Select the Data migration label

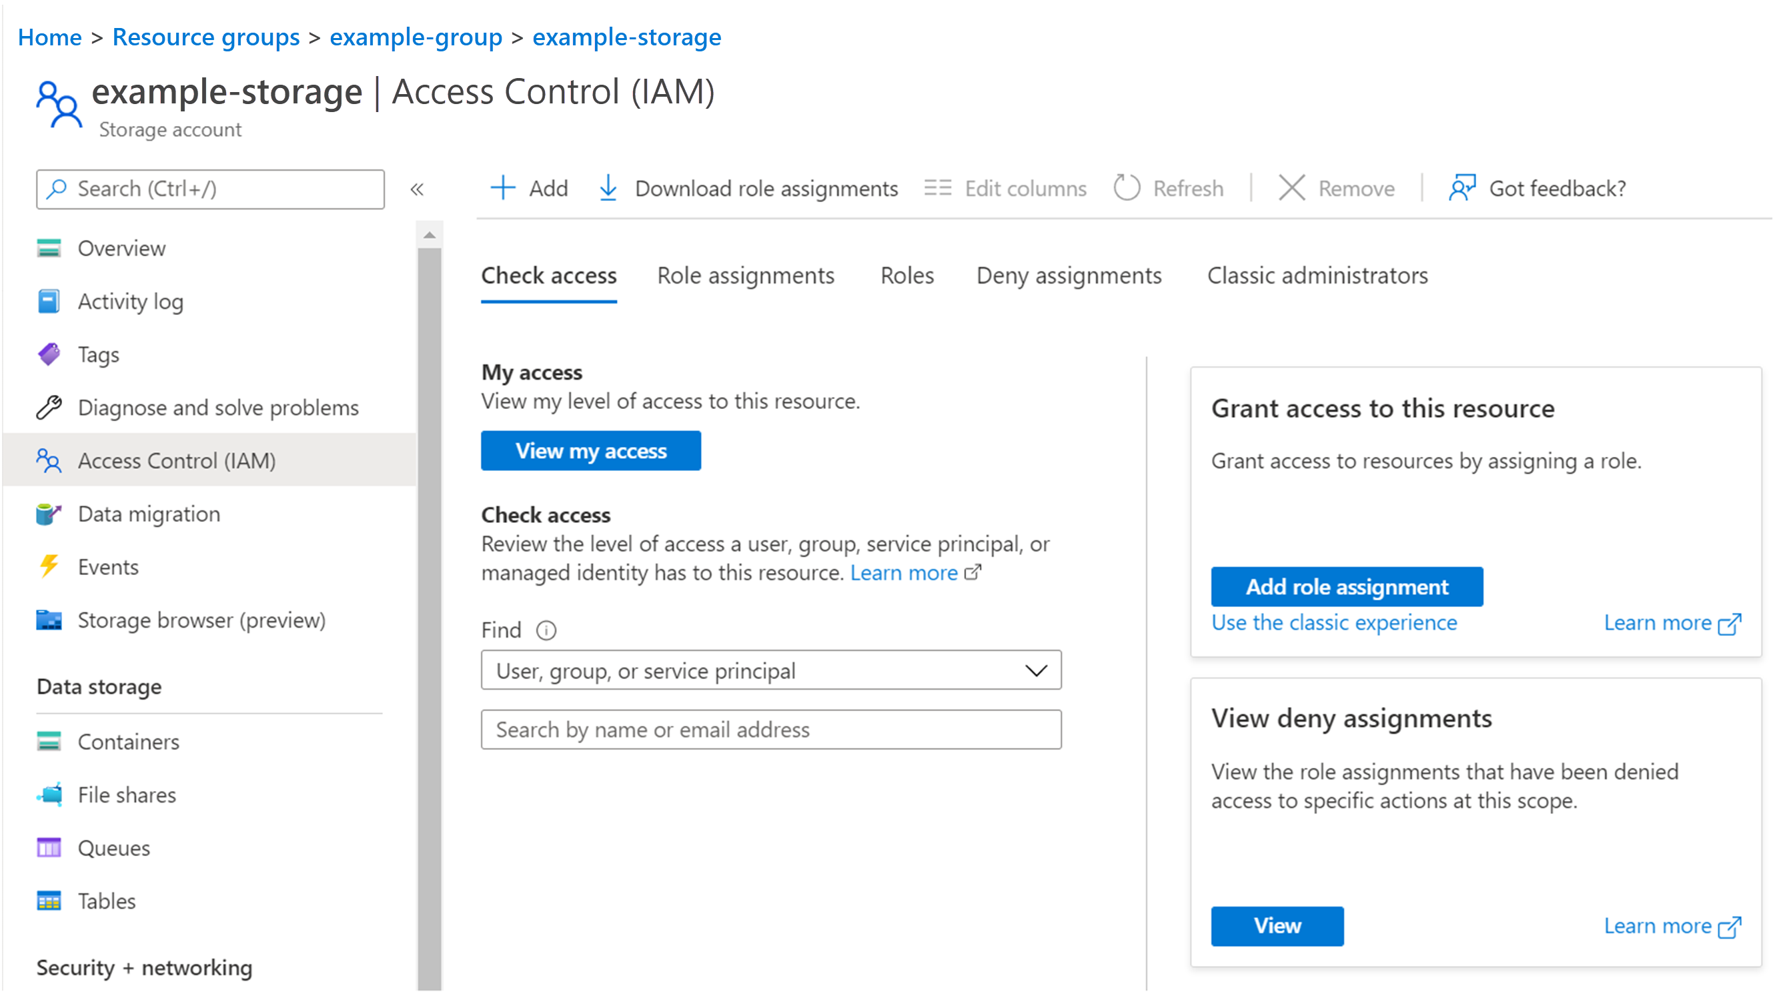coord(149,514)
